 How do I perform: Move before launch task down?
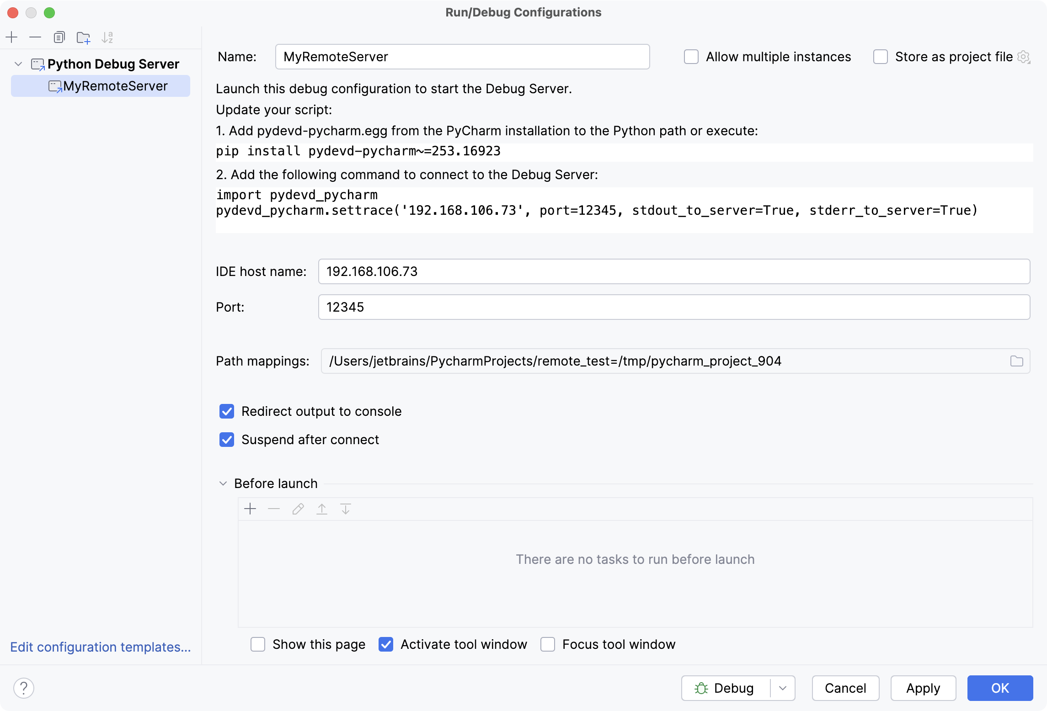point(345,509)
